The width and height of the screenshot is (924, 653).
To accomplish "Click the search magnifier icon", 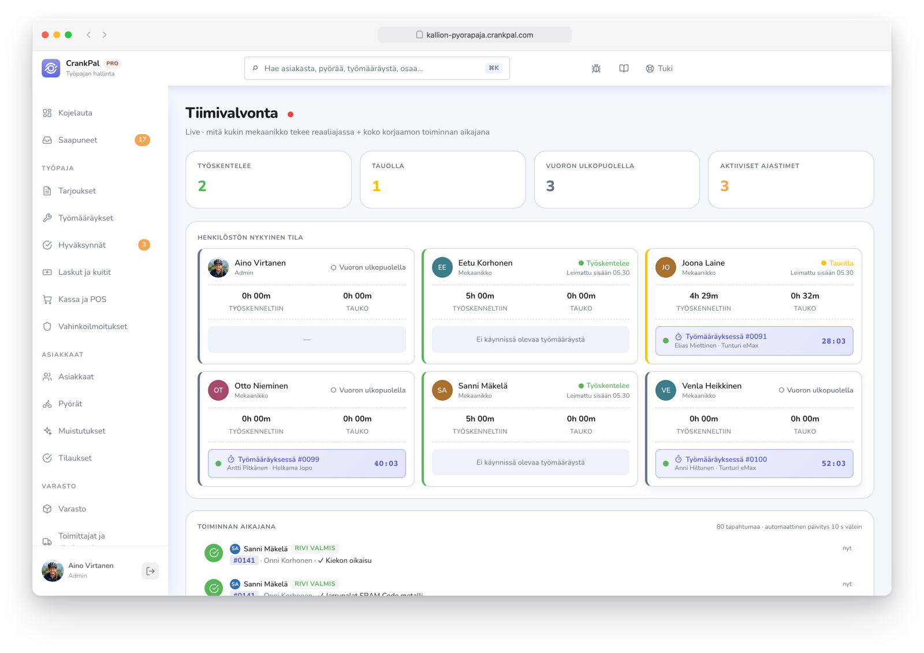I will point(255,68).
